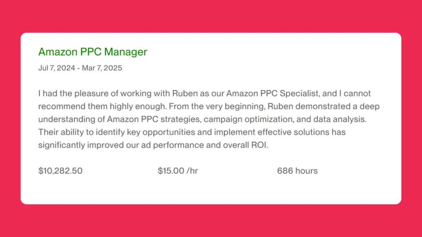Click the line starting 'recommend them highly enough'
Screen dimensions: 422x237
tap(209, 106)
